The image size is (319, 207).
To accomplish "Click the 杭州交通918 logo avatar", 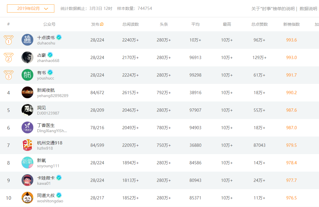I will (27, 145).
